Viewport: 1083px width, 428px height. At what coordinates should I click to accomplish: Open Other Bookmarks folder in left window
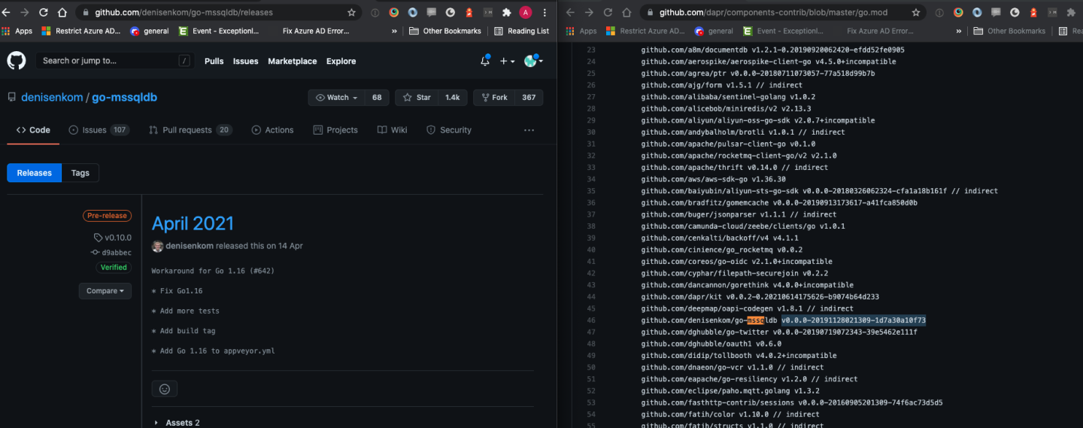[x=445, y=31]
